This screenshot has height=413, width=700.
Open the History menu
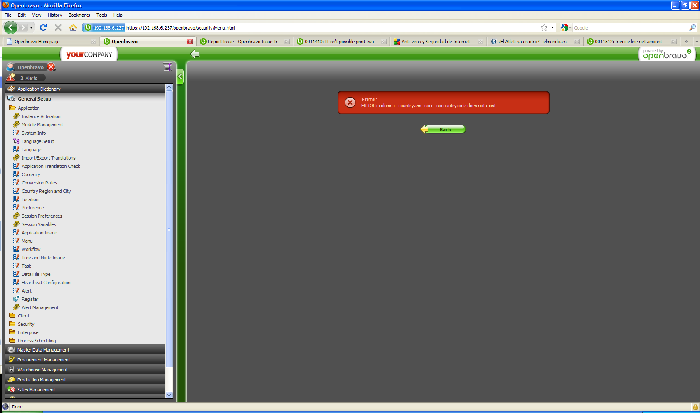coord(55,15)
